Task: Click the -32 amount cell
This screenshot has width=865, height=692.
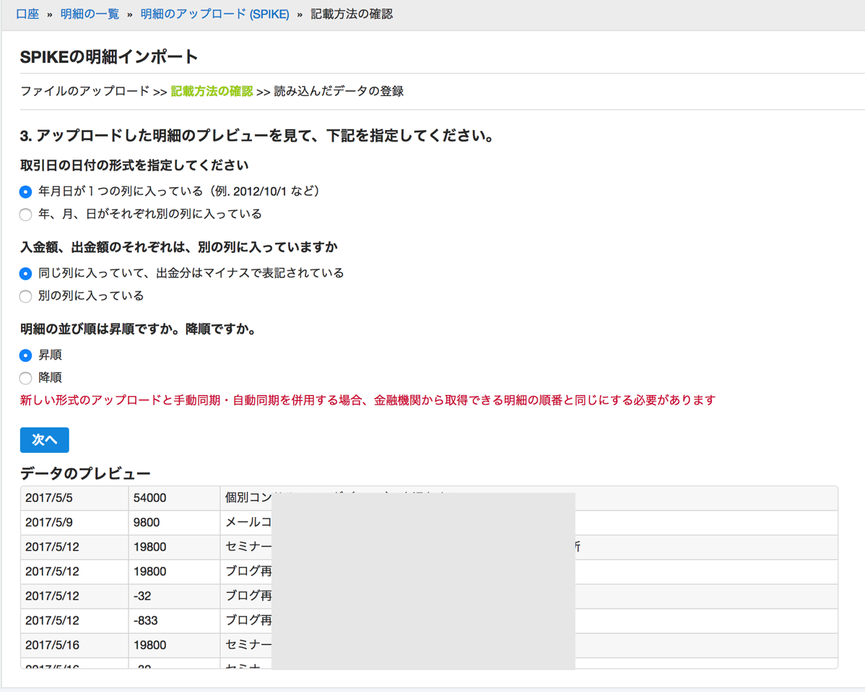Action: (x=174, y=596)
